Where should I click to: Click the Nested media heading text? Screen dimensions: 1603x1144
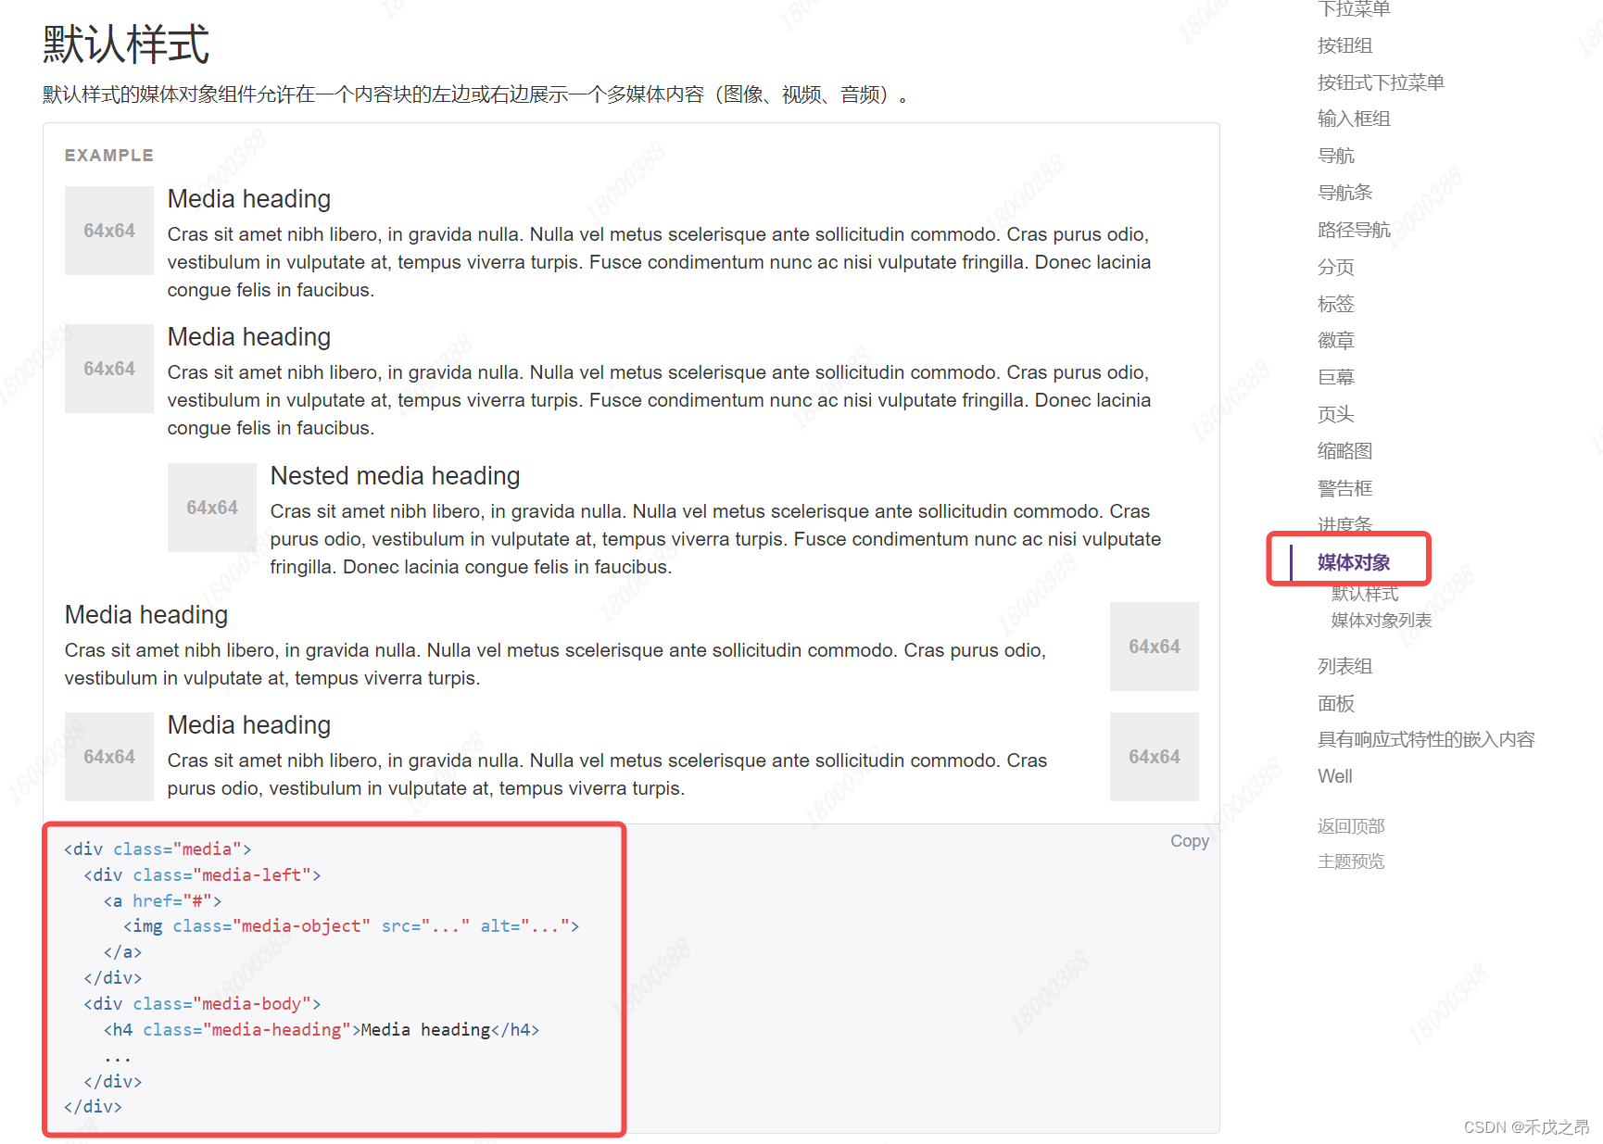(x=395, y=476)
